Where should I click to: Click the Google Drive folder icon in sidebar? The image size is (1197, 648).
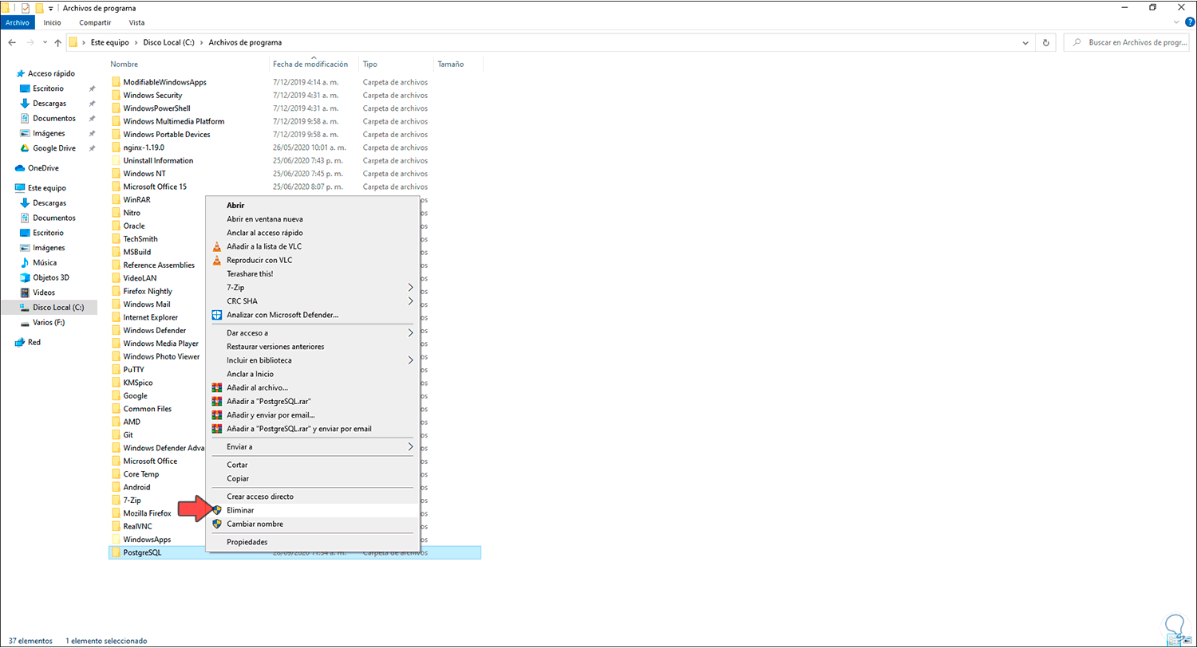(25, 148)
